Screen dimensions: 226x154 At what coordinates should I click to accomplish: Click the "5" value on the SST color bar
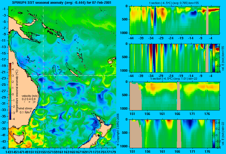click(13, 63)
